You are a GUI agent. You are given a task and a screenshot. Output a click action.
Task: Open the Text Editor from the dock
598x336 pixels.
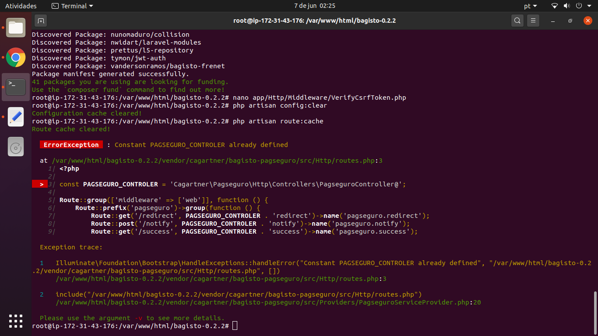[16, 117]
